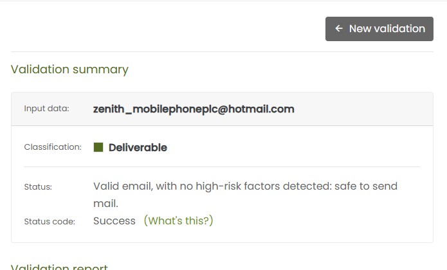The height and width of the screenshot is (270, 447).
Task: Click the "Valid email, with no high-risk" status message
Action: 167,186
